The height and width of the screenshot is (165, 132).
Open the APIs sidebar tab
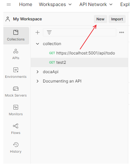click(x=16, y=54)
